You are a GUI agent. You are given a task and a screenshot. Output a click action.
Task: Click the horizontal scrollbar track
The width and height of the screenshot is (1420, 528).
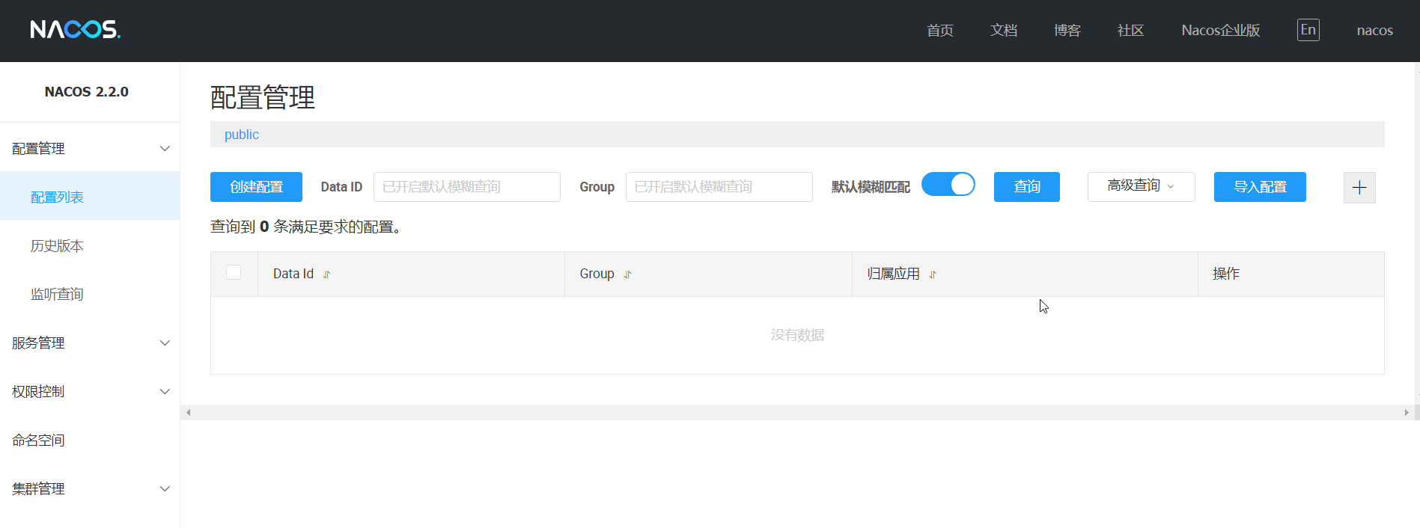tap(797, 412)
